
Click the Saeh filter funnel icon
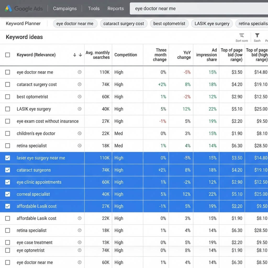257,35
